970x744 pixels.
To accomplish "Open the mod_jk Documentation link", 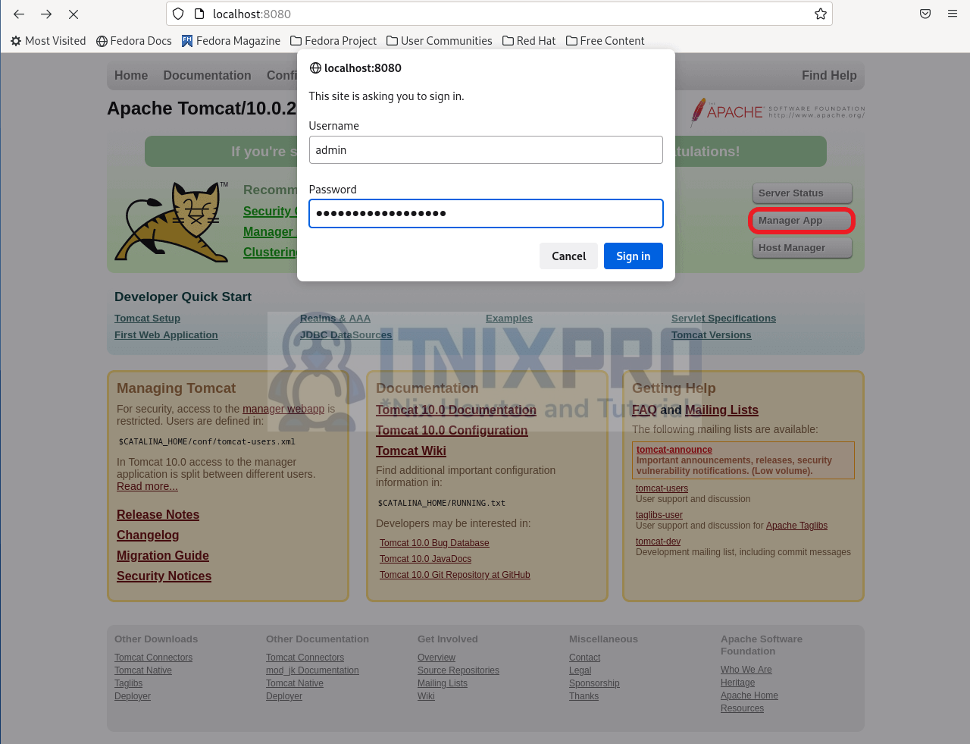I will 312,670.
